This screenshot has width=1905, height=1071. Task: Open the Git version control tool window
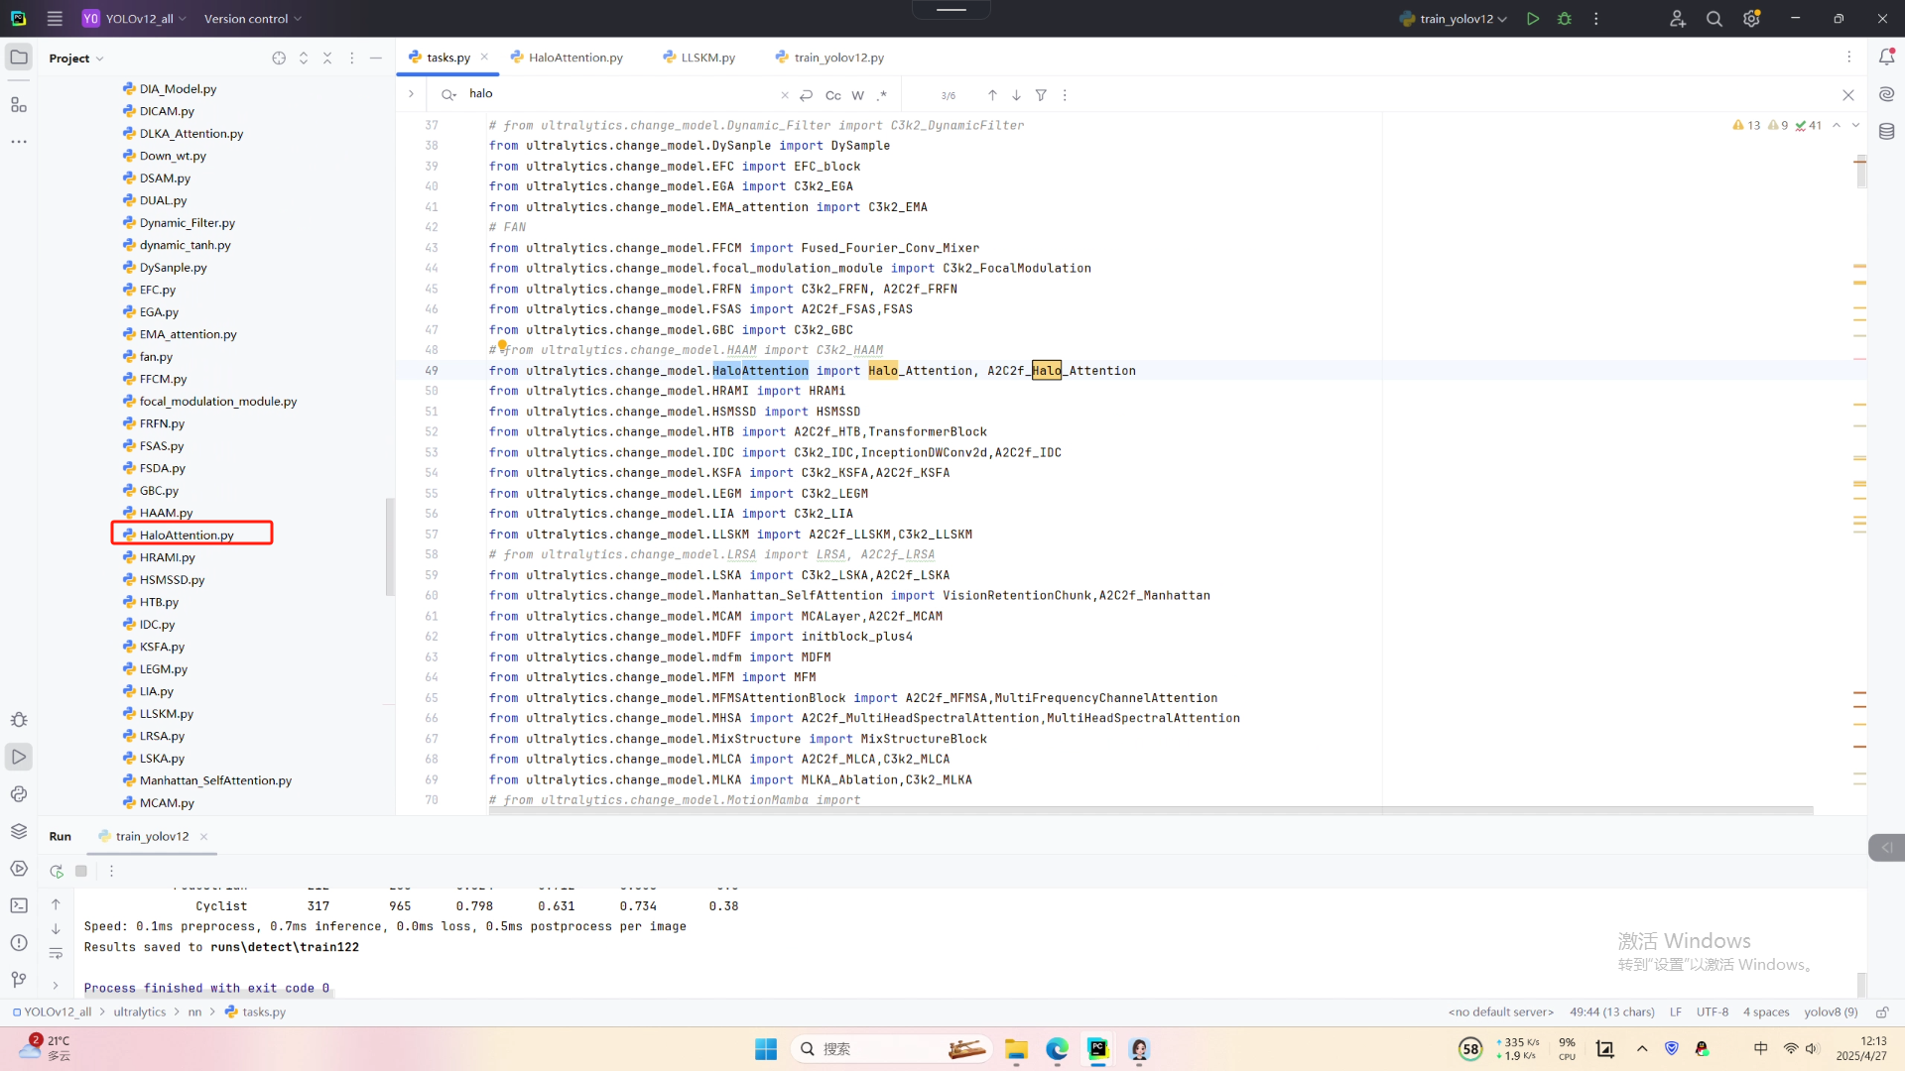pyautogui.click(x=19, y=980)
